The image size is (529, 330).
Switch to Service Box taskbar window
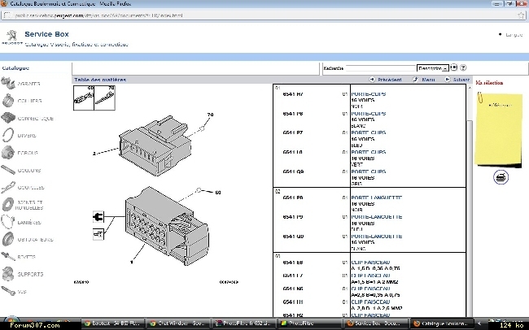pyautogui.click(x=374, y=323)
